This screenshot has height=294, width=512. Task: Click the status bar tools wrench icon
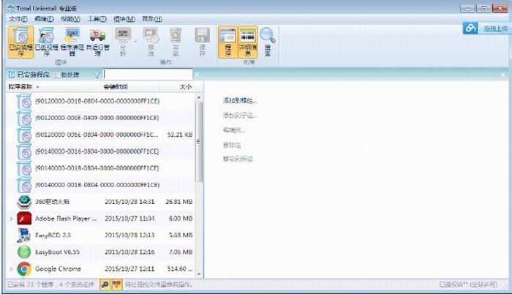pyautogui.click(x=105, y=284)
